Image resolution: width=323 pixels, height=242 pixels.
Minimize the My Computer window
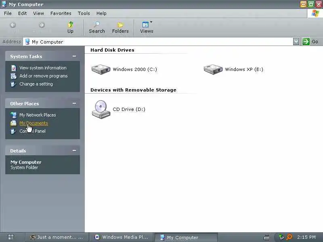point(303,4)
